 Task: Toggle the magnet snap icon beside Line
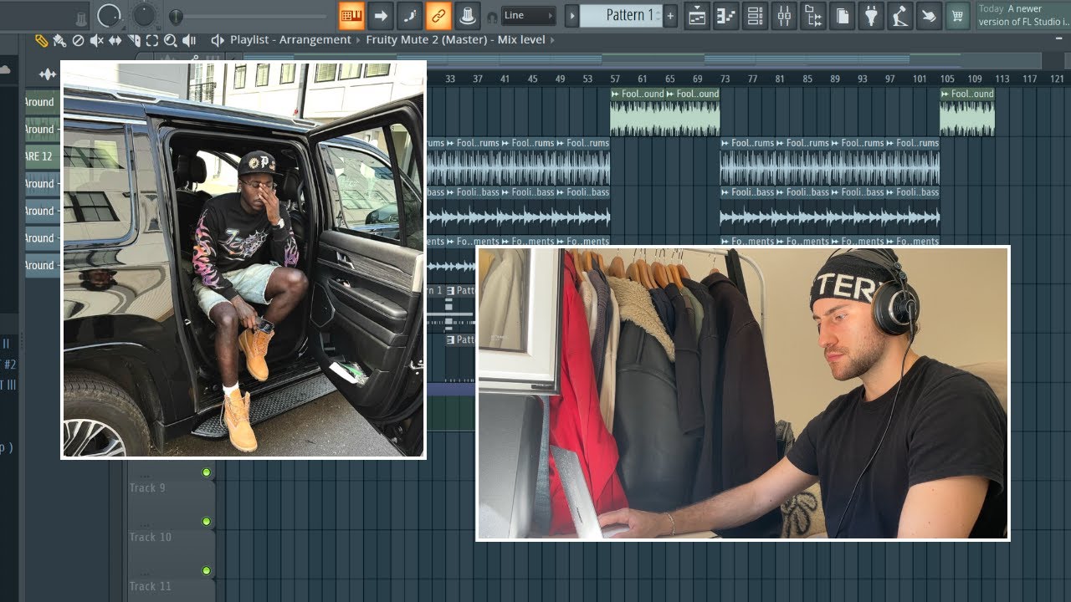click(x=492, y=17)
